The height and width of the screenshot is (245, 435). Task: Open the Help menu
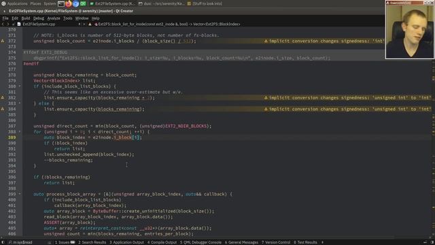[95, 18]
